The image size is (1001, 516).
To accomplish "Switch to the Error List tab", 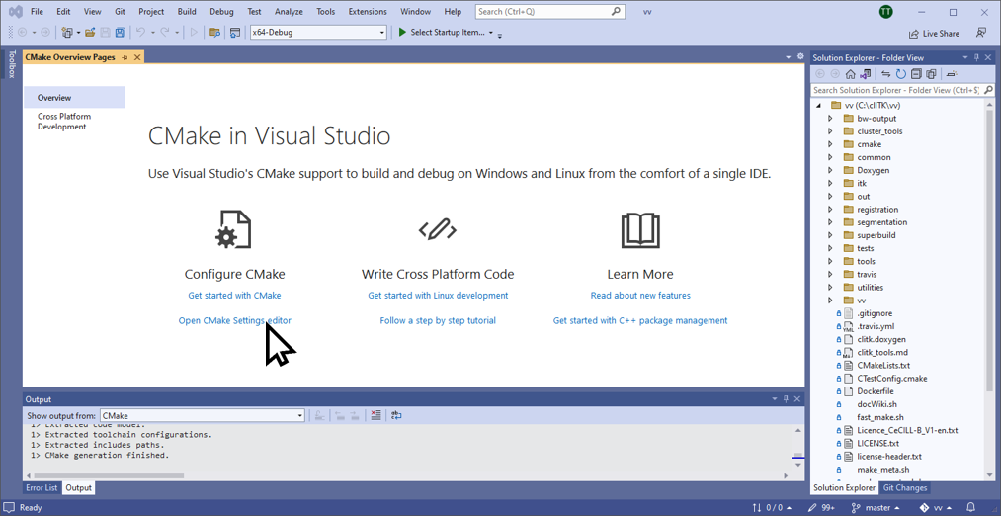I will (42, 488).
